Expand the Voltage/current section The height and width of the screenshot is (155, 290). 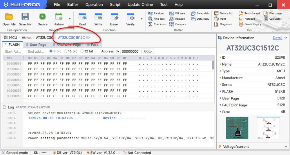286,147
